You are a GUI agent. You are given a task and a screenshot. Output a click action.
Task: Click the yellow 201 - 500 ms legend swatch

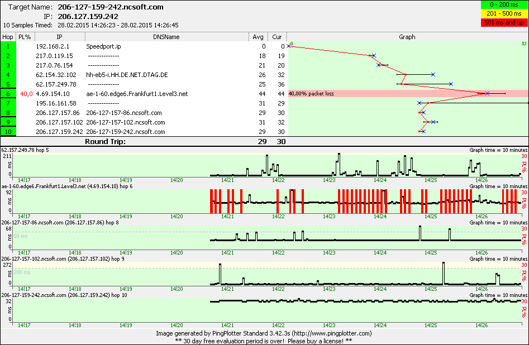pos(502,13)
